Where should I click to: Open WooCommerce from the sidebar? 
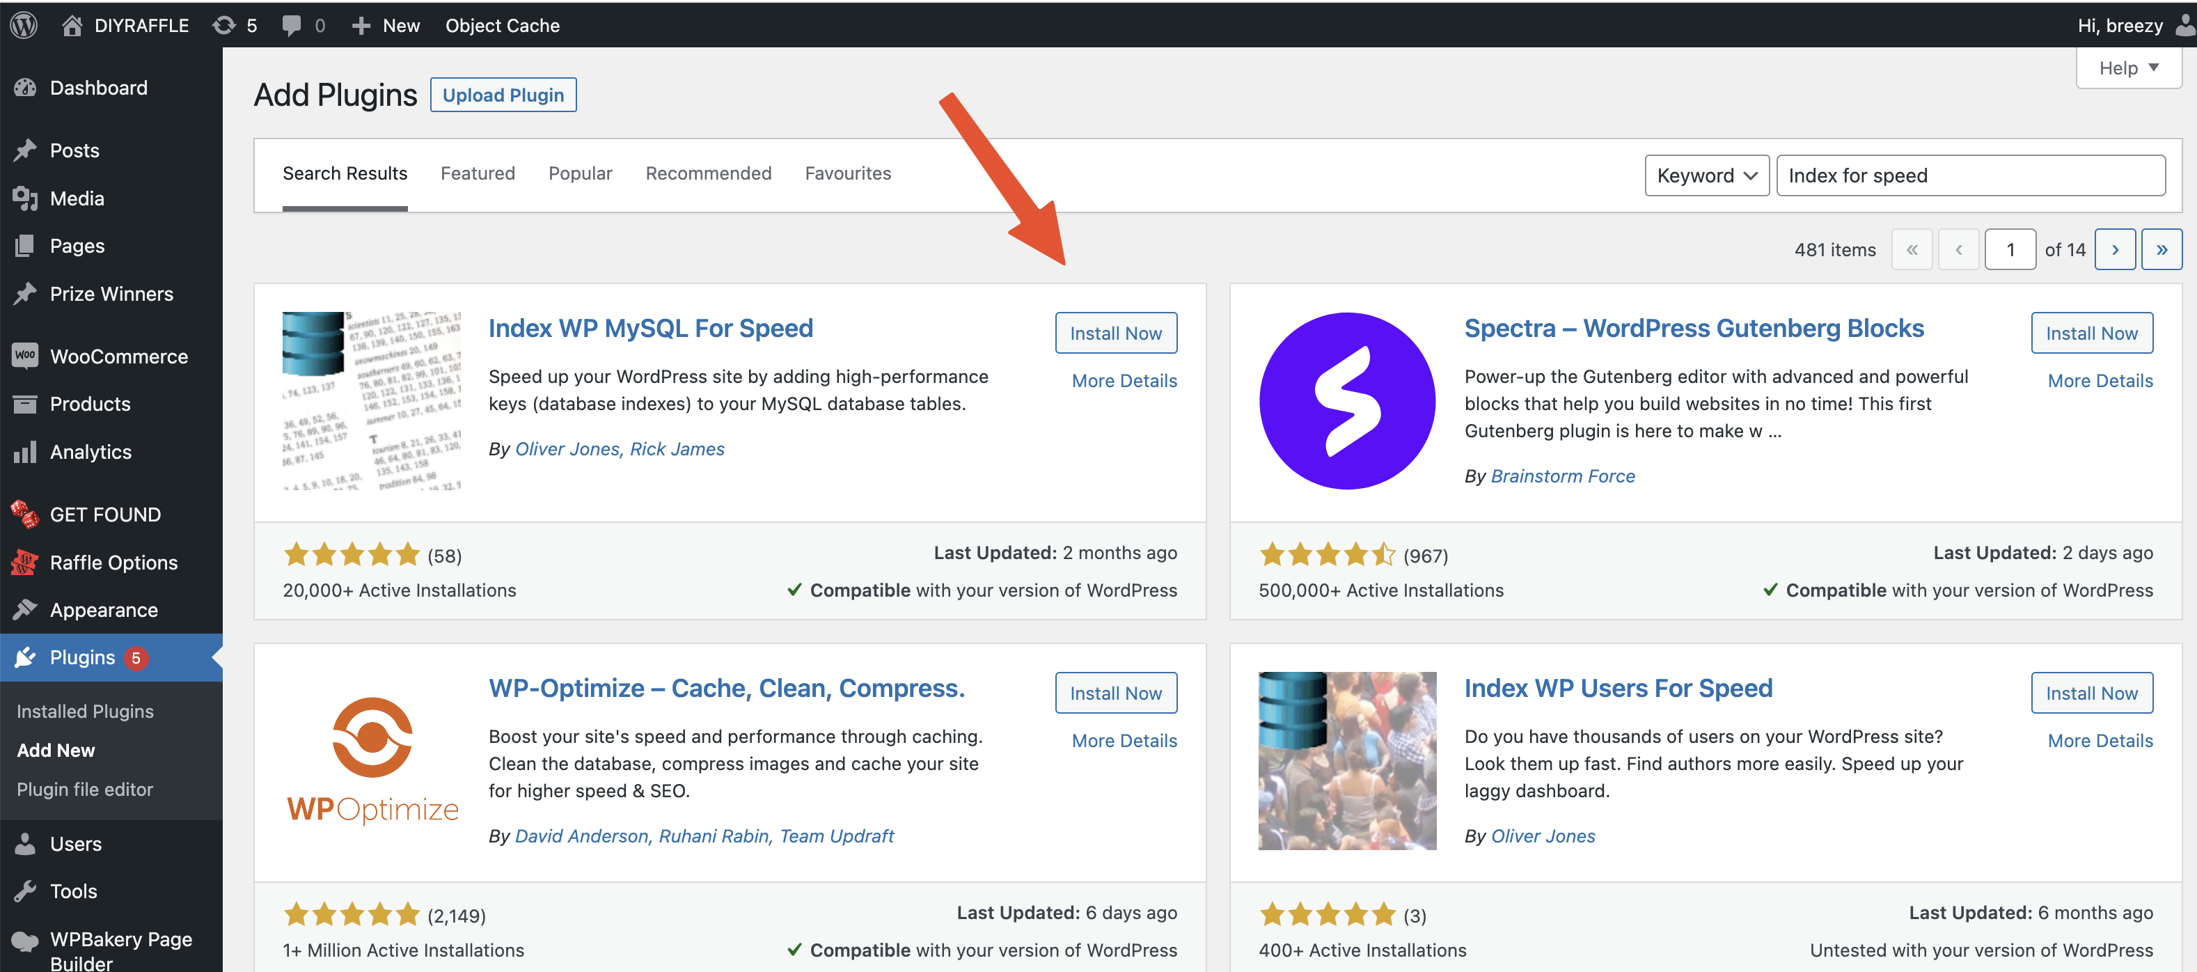(118, 356)
